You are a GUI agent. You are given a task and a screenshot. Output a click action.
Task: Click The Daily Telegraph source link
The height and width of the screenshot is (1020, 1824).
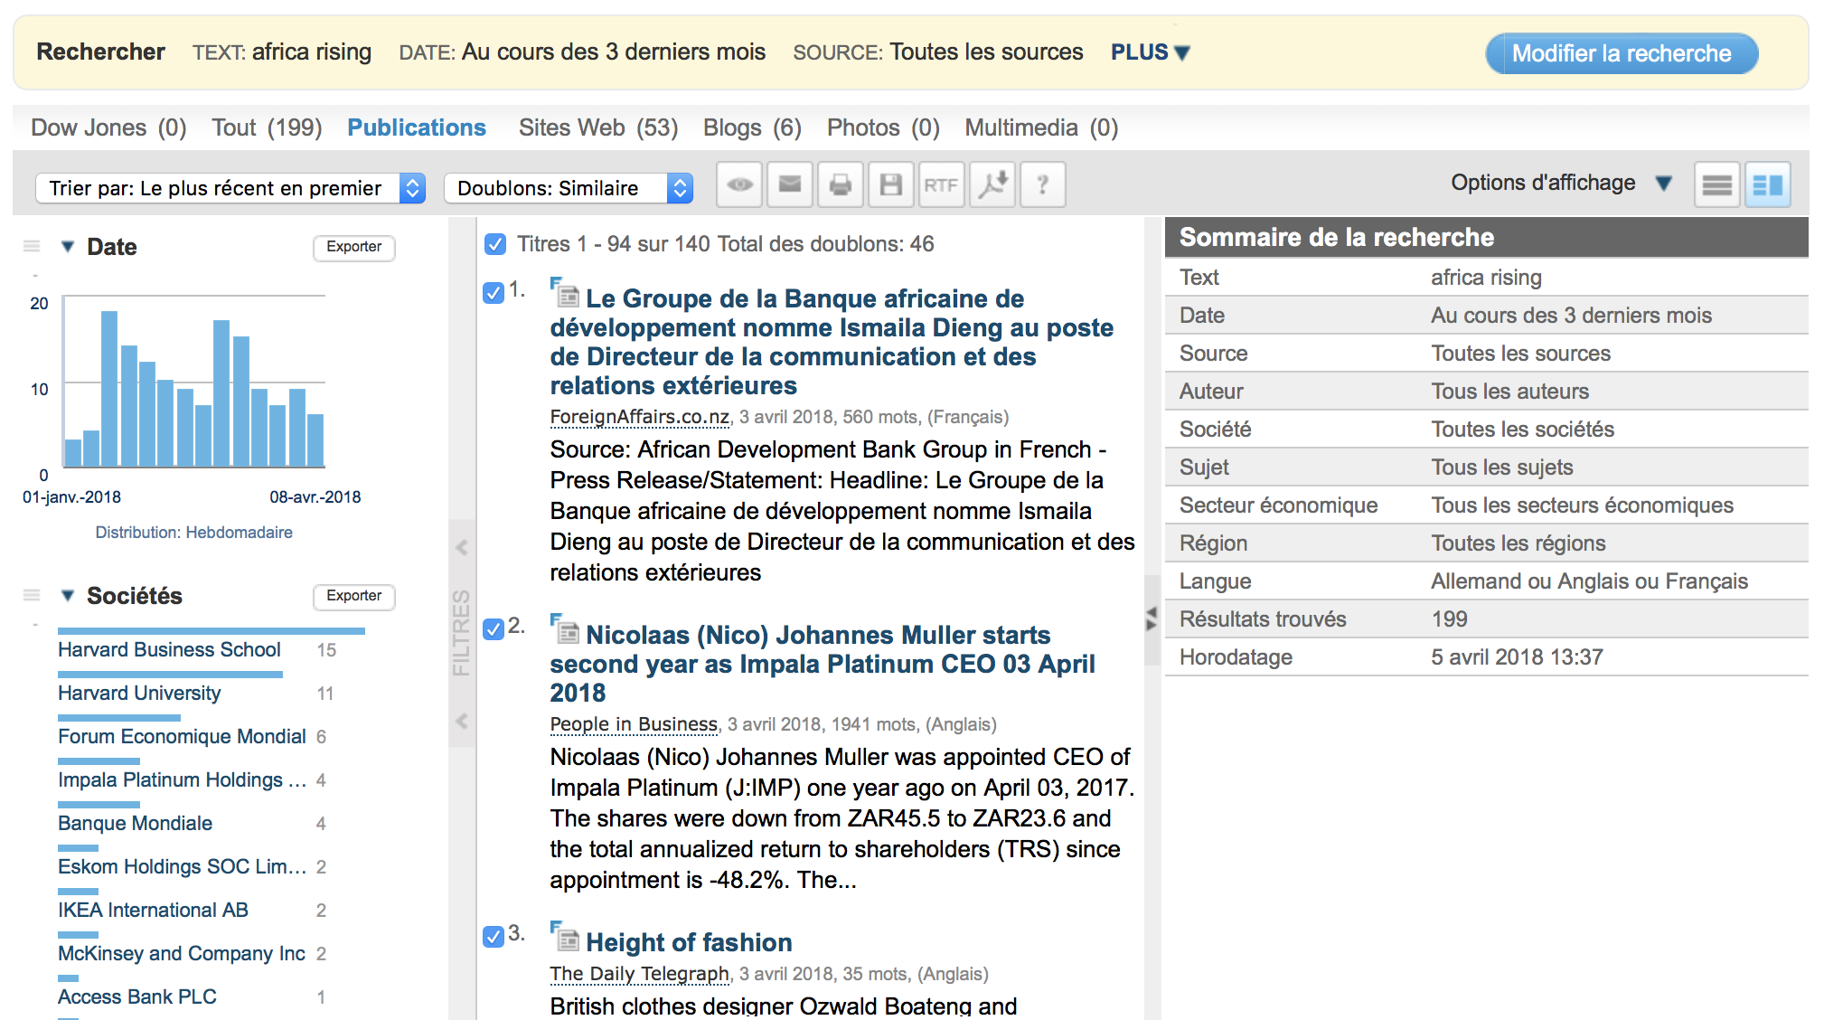[x=639, y=974]
